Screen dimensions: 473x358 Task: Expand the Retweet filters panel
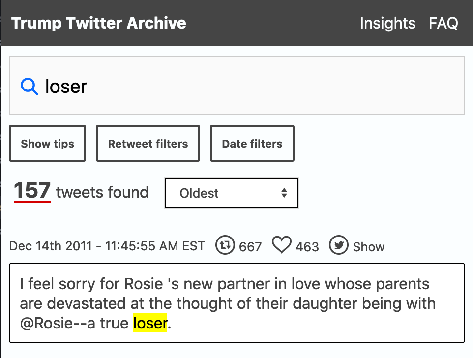pyautogui.click(x=148, y=144)
